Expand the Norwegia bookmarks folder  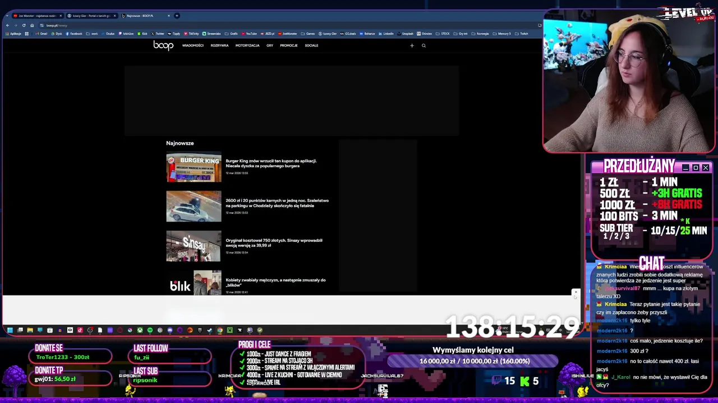click(x=480, y=34)
